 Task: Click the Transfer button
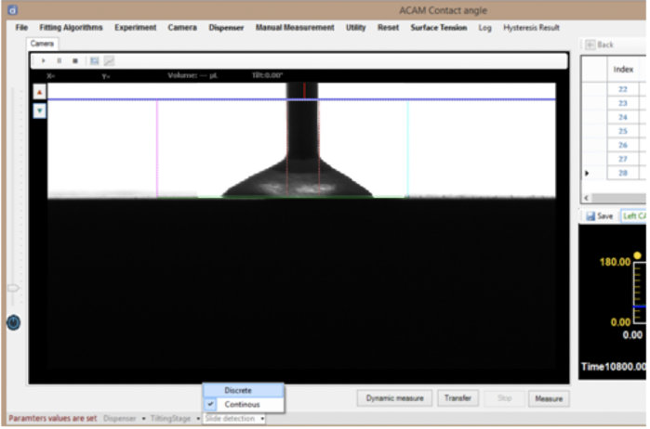458,398
